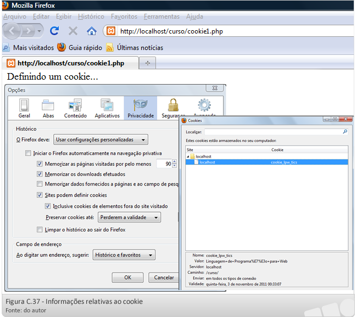Open the Ferramentas menu
The image size is (357, 317).
(x=161, y=16)
